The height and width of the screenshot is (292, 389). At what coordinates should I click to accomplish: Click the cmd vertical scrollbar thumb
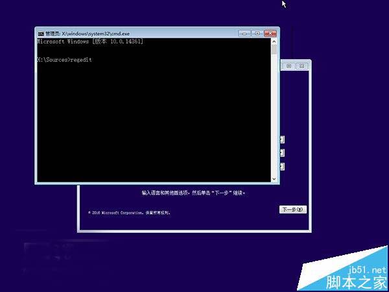point(274,50)
